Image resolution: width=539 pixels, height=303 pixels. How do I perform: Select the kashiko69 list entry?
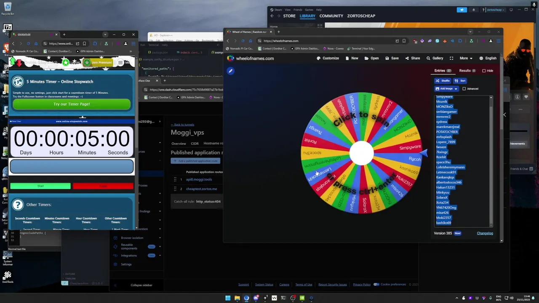(443, 223)
